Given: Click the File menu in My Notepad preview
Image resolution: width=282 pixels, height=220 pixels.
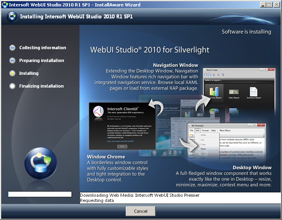Looking at the screenshot, I should pos(192,130).
